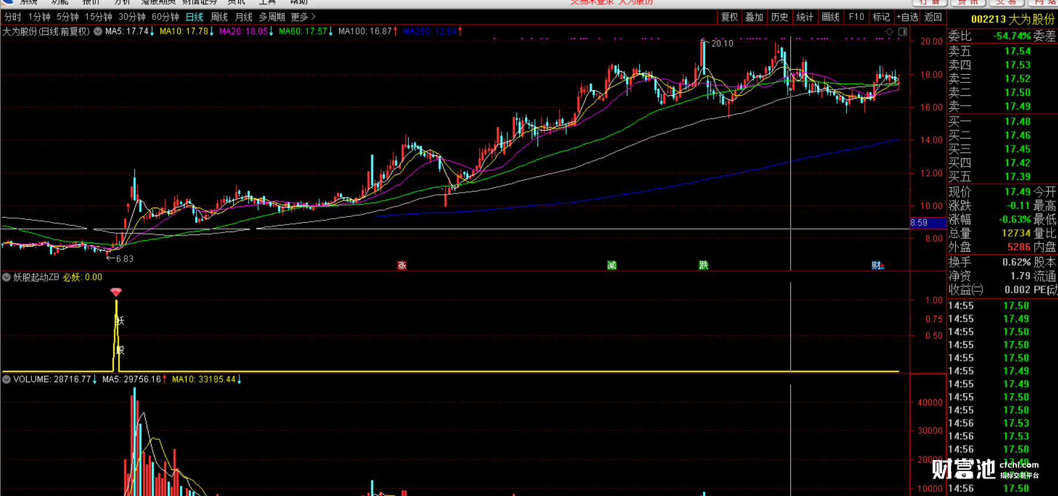The image size is (1058, 496).
Task: Click the 必妖: 0.00 value
Action: click(x=83, y=277)
